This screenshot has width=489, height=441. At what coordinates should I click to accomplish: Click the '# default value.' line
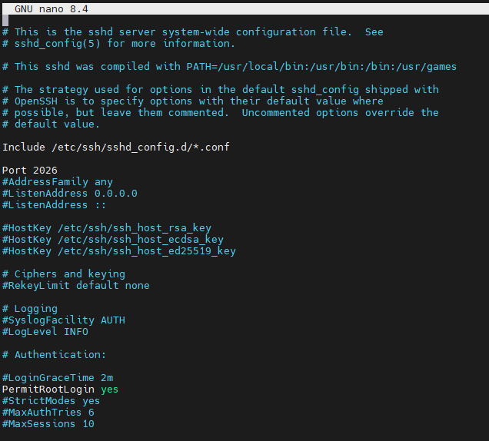pos(52,124)
